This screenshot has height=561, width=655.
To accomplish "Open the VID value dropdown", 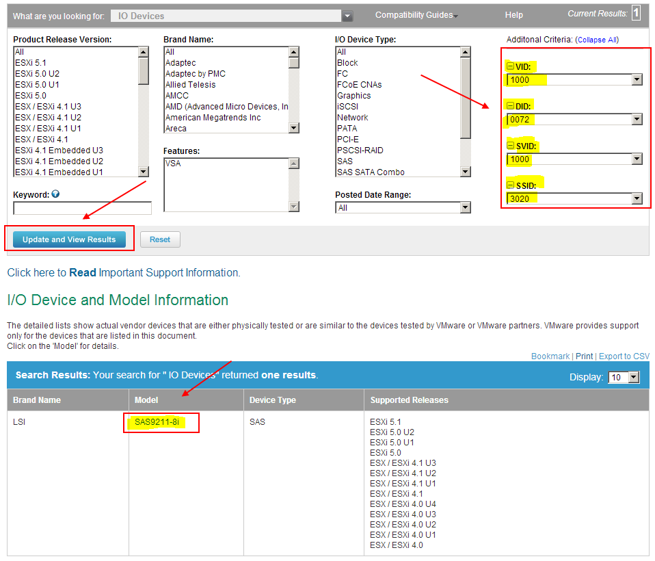I will click(637, 79).
